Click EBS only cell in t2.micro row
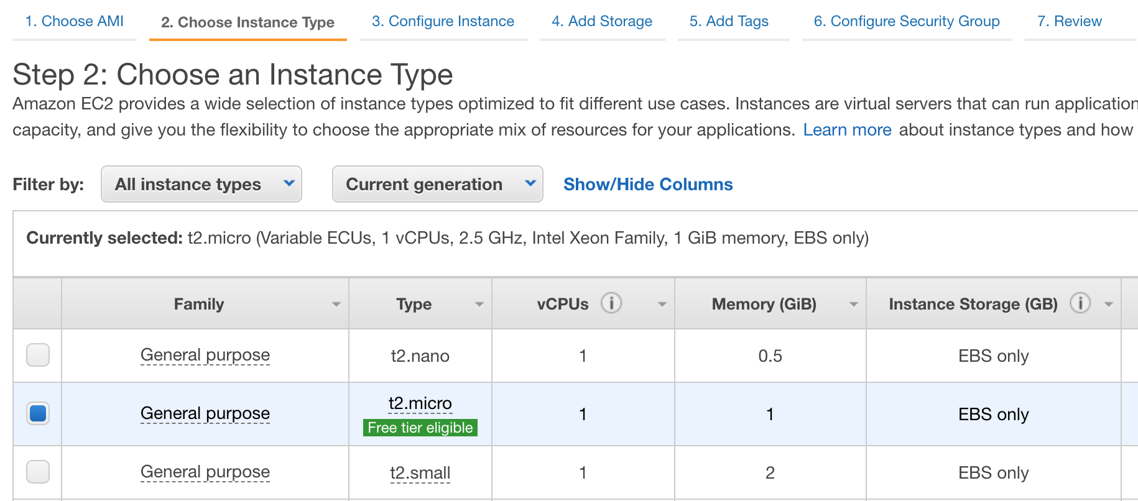The image size is (1138, 501). click(993, 415)
